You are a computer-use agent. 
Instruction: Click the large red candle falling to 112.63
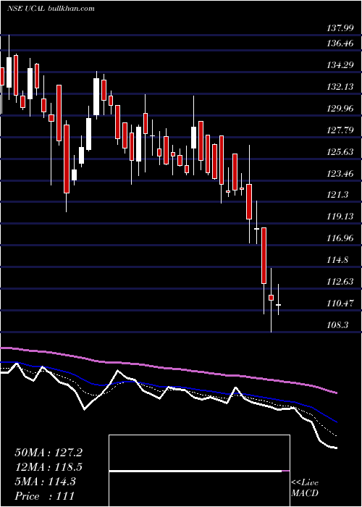click(264, 256)
